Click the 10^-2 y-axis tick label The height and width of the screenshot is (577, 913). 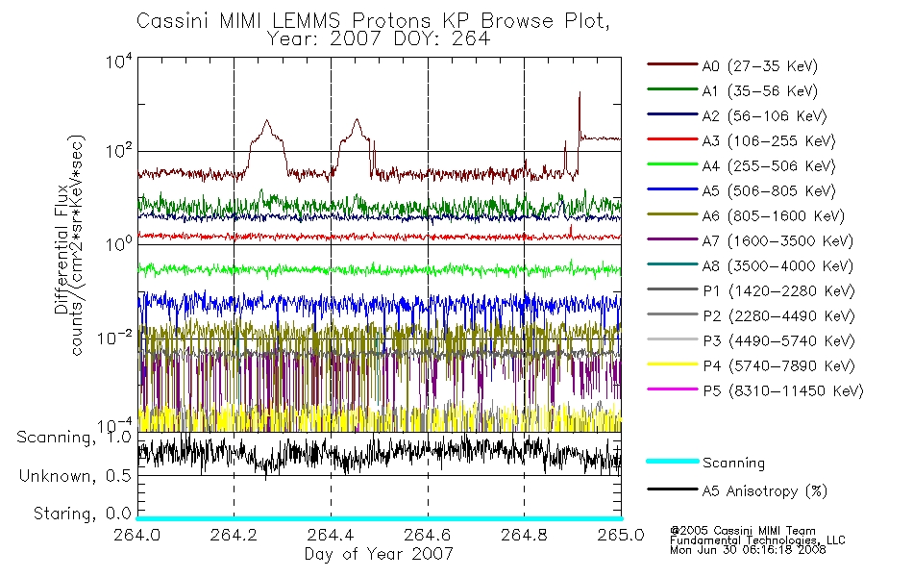click(114, 339)
